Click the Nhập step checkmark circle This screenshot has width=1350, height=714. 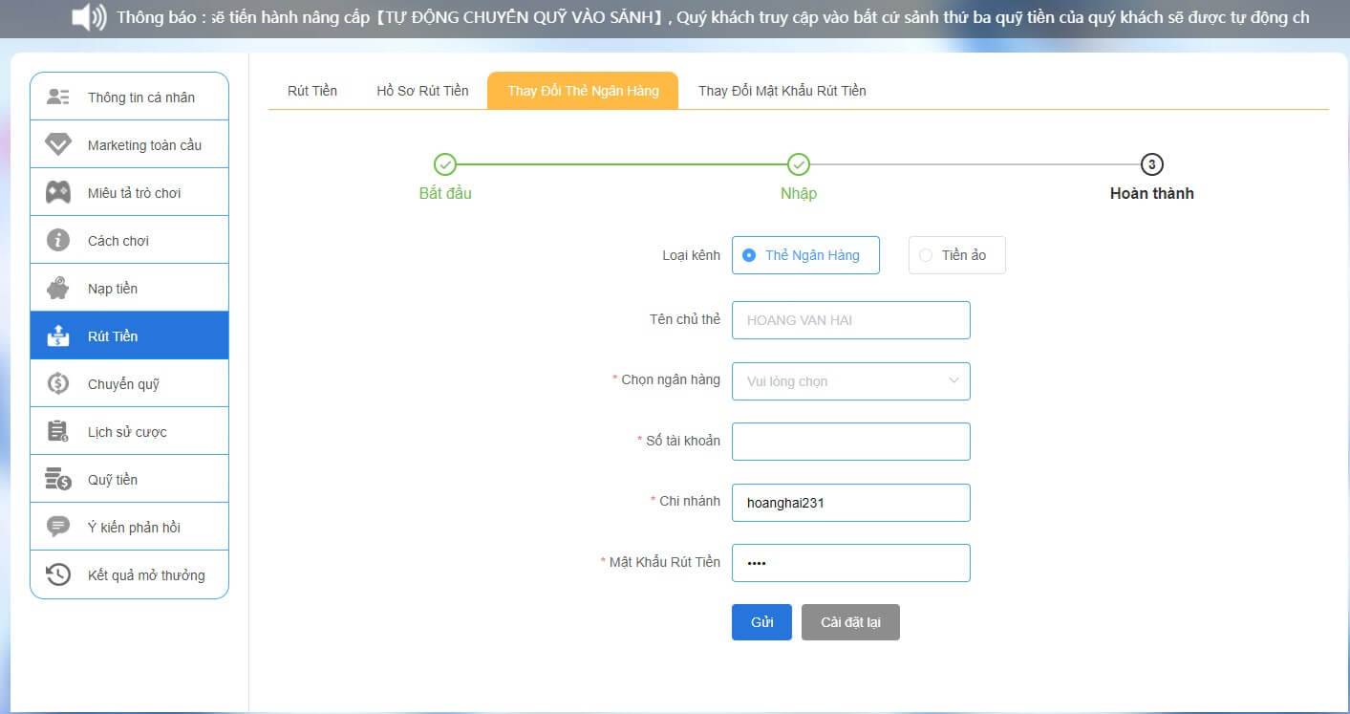click(x=799, y=164)
